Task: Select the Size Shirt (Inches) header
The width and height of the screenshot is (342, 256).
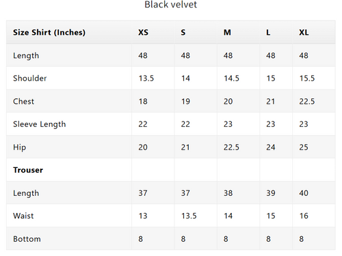Action: pyautogui.click(x=49, y=33)
